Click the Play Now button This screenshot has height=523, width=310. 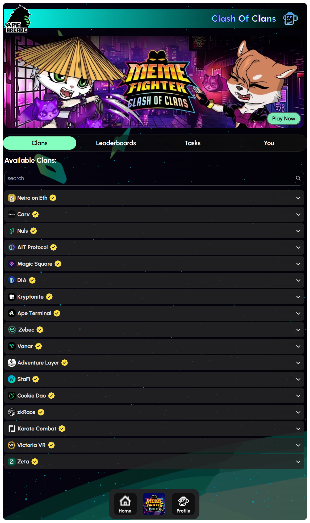coord(284,119)
